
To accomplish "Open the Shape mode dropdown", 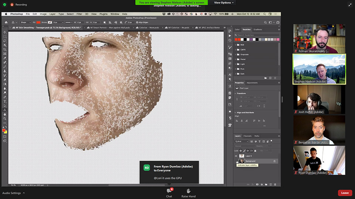I will [x=26, y=22].
